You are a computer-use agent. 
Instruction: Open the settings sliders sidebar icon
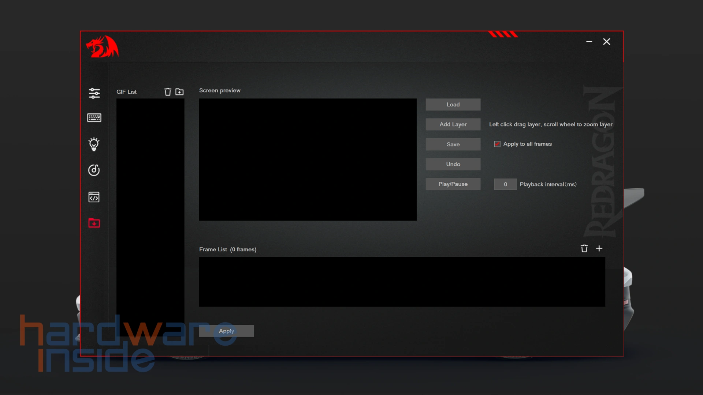coord(94,93)
